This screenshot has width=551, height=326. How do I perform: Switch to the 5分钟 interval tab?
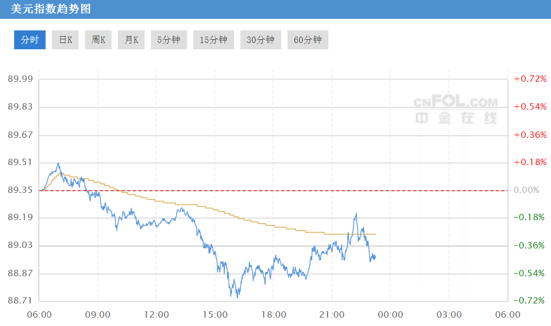(x=169, y=40)
